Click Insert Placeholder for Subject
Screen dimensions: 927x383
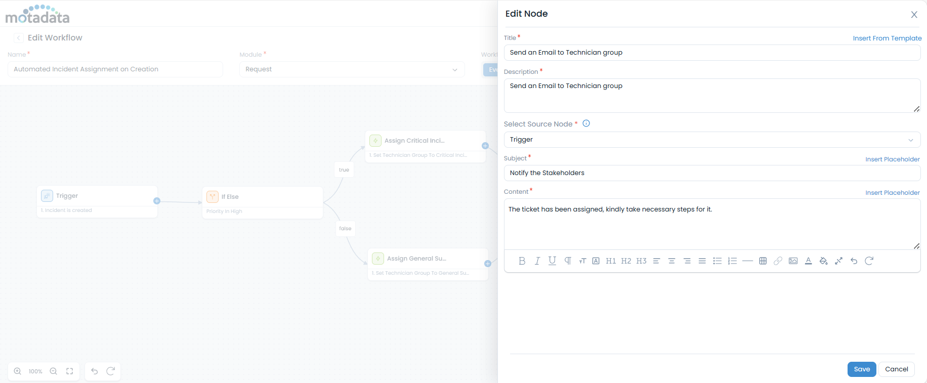tap(893, 159)
